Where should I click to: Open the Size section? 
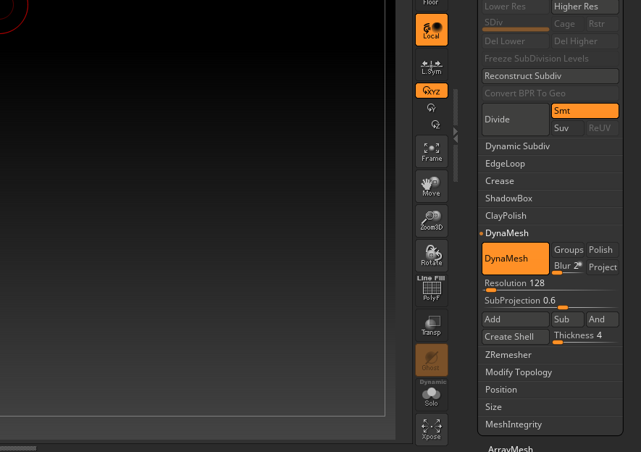point(550,407)
